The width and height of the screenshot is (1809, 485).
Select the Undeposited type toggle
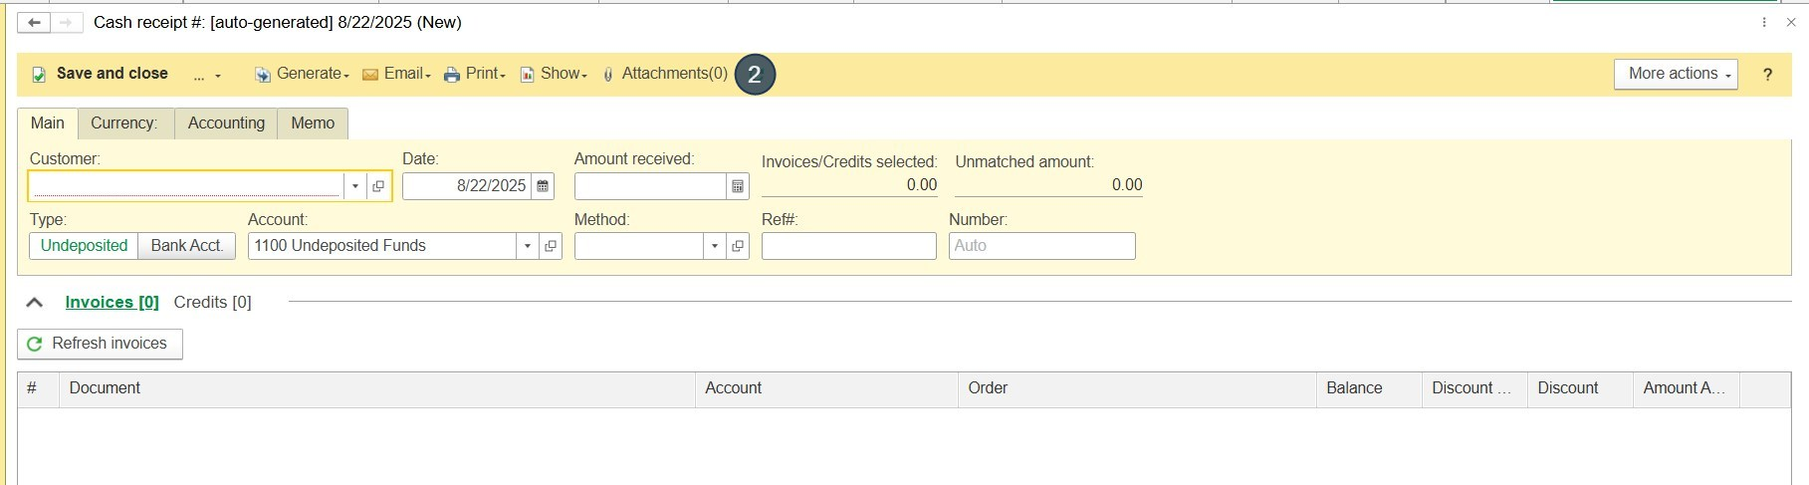click(84, 246)
